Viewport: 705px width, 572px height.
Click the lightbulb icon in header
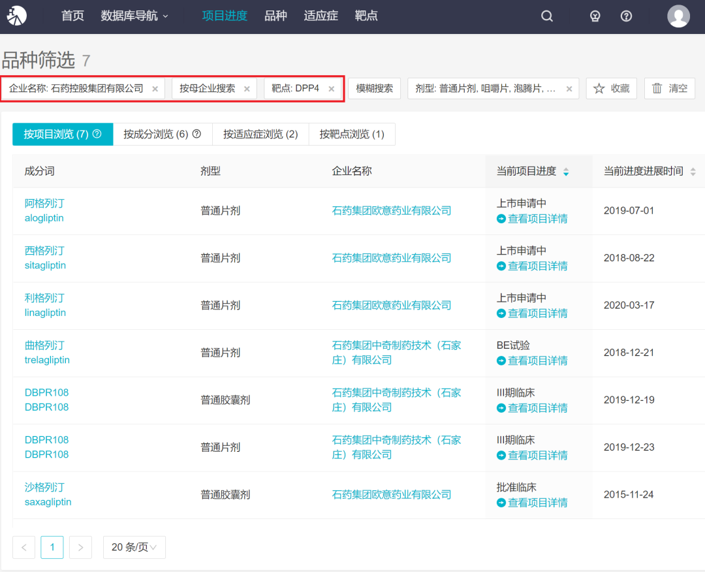pyautogui.click(x=595, y=16)
